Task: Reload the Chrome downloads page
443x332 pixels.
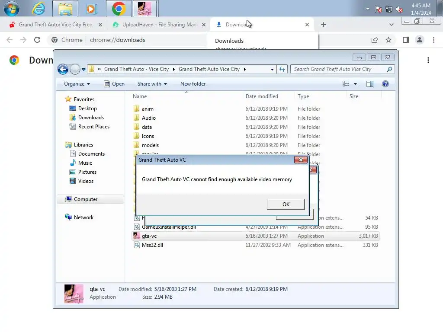Action: tap(37, 40)
